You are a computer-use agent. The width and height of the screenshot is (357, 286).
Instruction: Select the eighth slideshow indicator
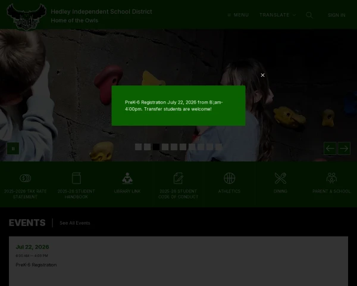pos(201,147)
